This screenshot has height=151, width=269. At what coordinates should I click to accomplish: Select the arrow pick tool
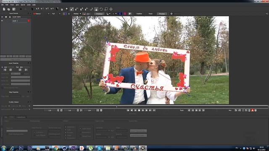[32, 9]
